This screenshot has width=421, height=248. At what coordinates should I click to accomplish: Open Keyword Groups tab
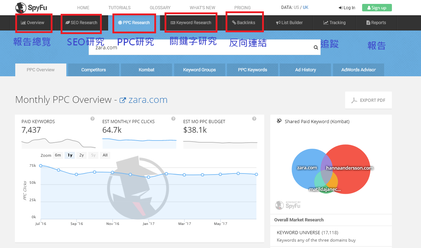(199, 70)
